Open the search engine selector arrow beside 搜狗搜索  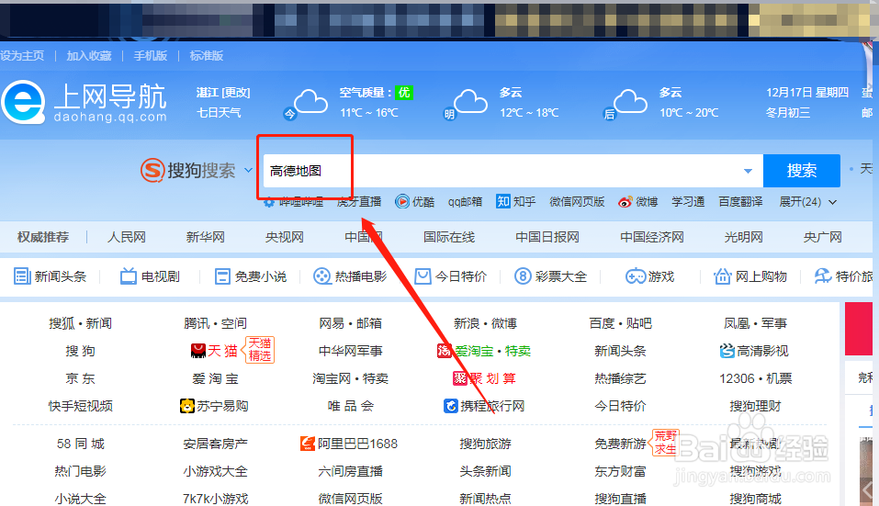coord(248,170)
